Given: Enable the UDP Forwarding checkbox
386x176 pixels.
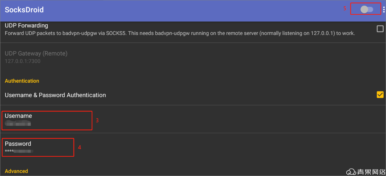Looking at the screenshot, I should click(x=380, y=29).
